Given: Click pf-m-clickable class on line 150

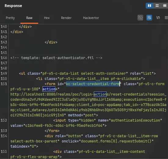Looking at the screenshot, I should point(126,79).
